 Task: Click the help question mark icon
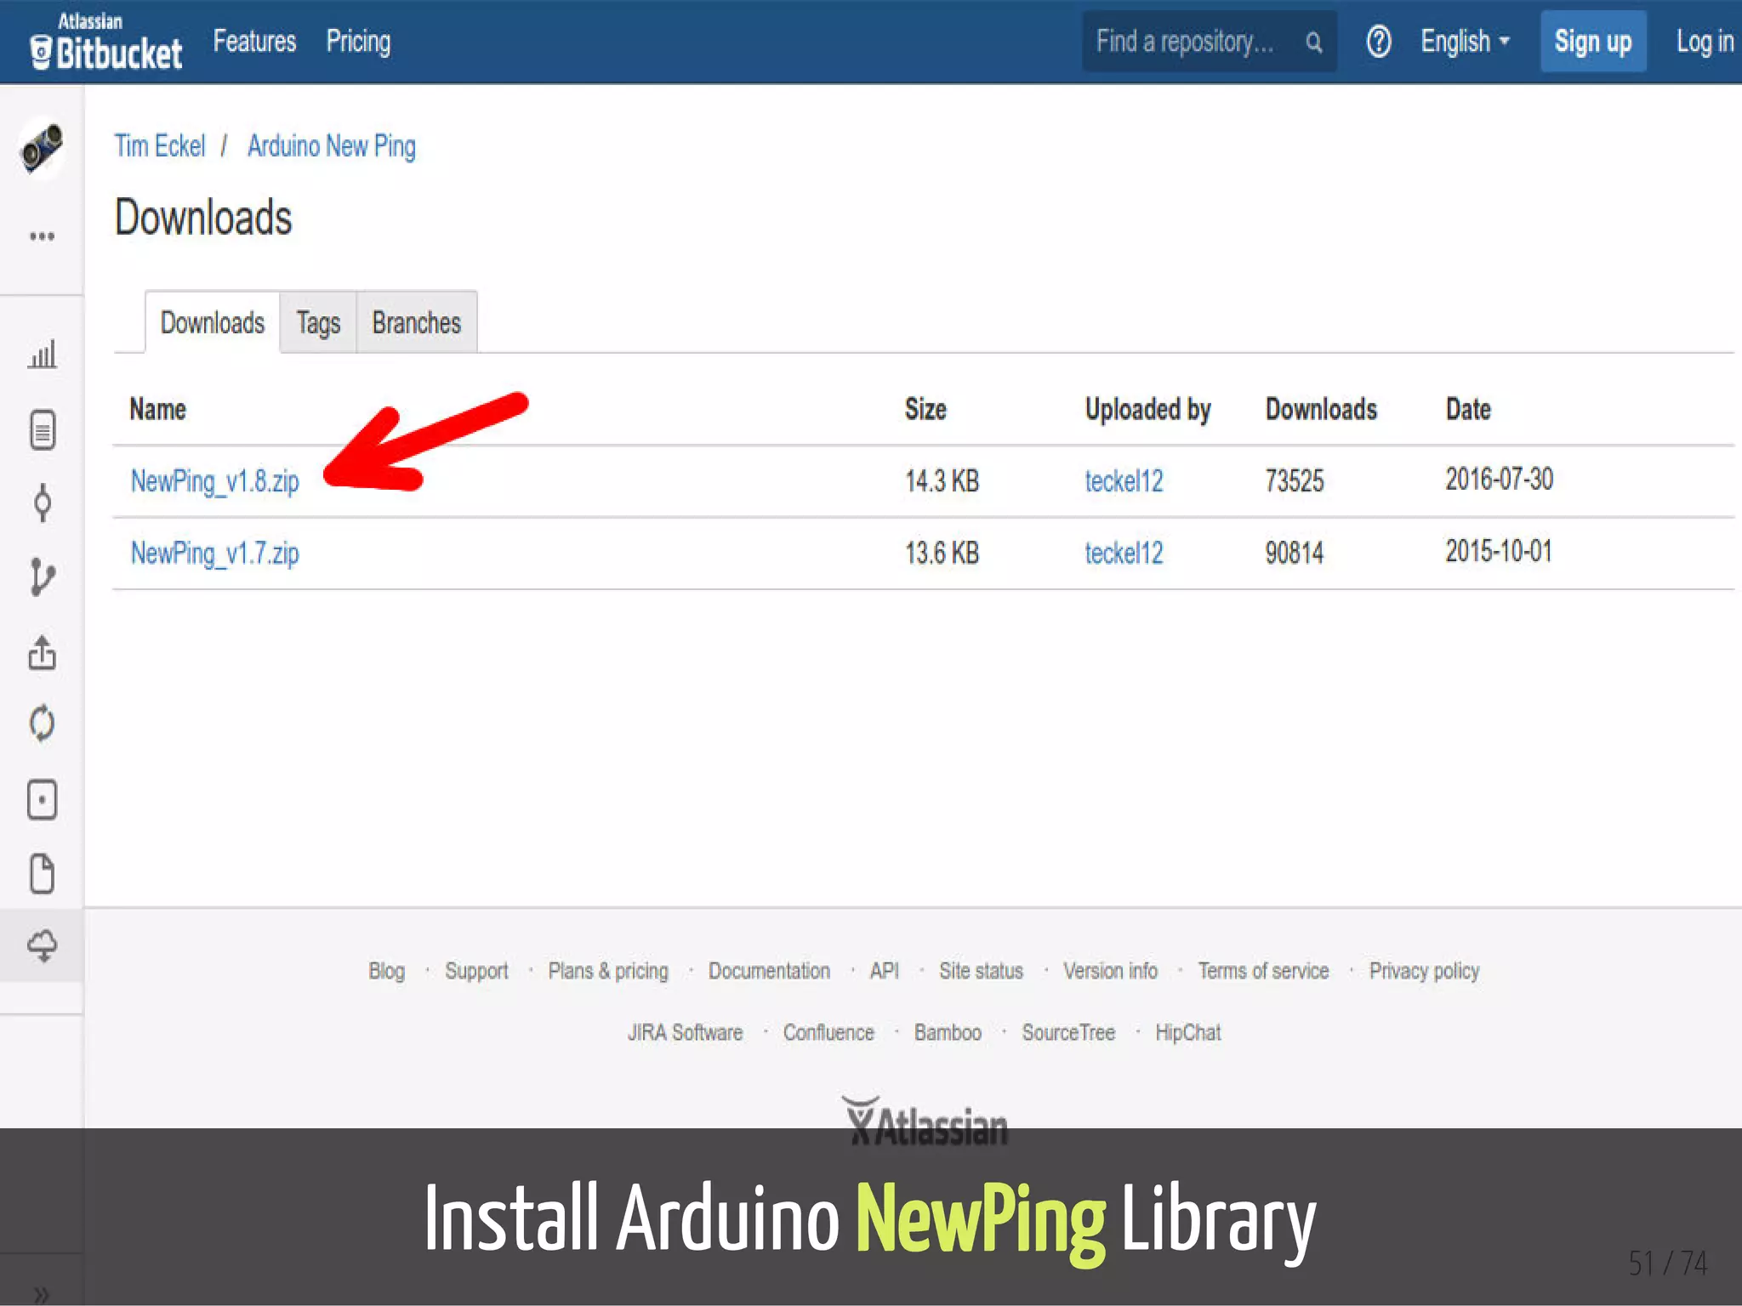1378,42
